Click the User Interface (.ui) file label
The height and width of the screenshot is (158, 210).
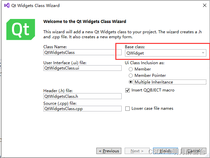point(65,63)
